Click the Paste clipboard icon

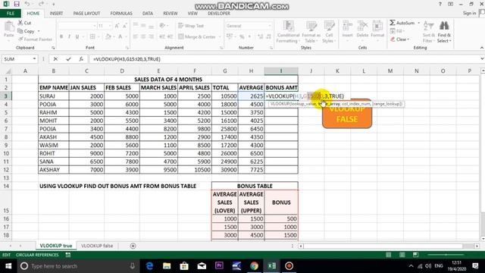(9, 27)
